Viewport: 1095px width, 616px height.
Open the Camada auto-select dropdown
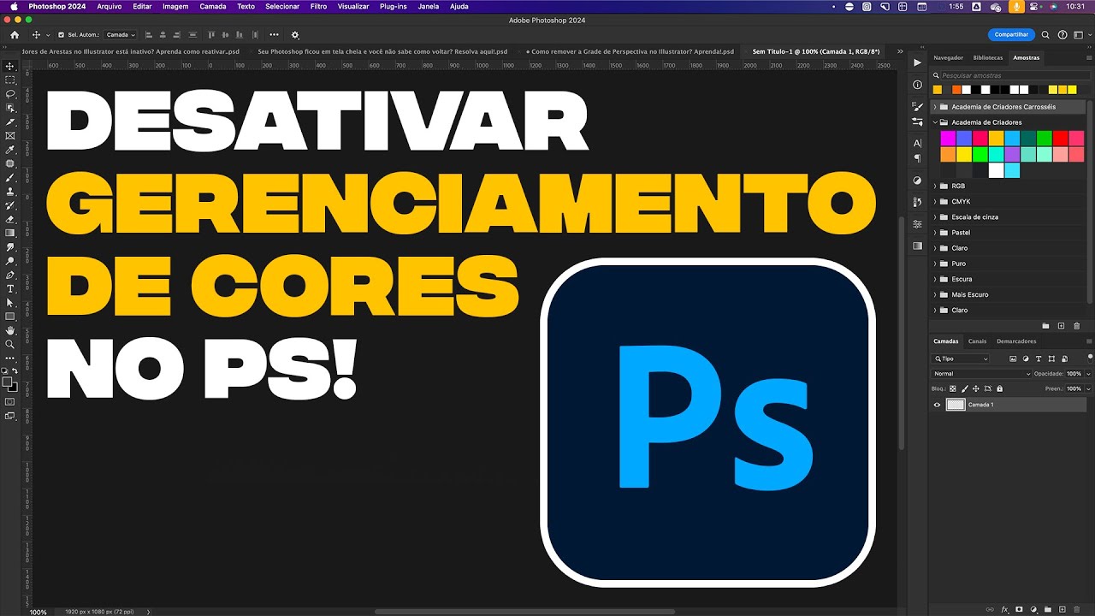(x=120, y=35)
